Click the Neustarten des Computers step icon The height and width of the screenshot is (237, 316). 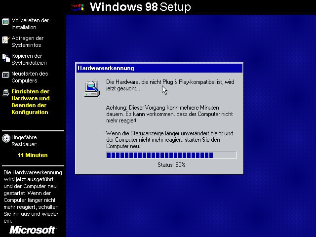coord(5,75)
